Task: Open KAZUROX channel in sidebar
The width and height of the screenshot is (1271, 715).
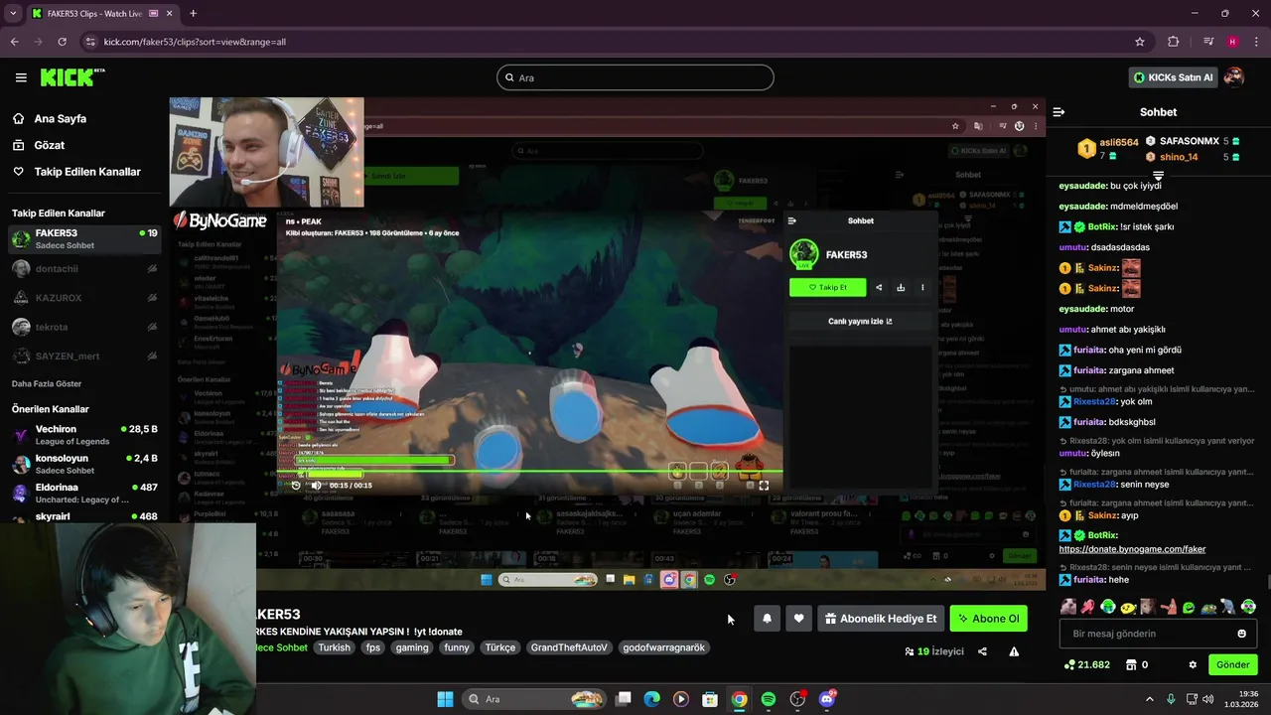Action: pos(83,298)
